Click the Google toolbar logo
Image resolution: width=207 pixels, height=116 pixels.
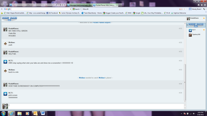[7, 9]
